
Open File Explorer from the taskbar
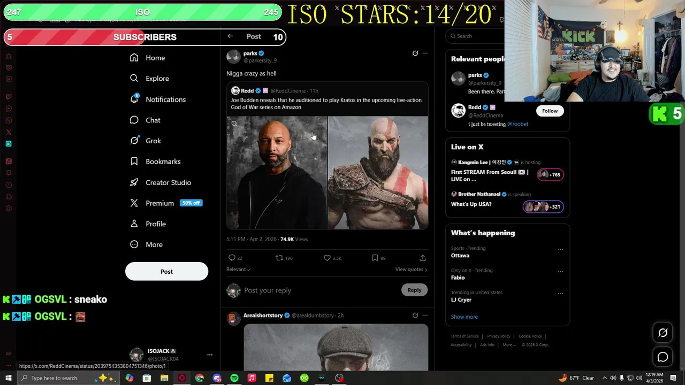tap(164, 378)
